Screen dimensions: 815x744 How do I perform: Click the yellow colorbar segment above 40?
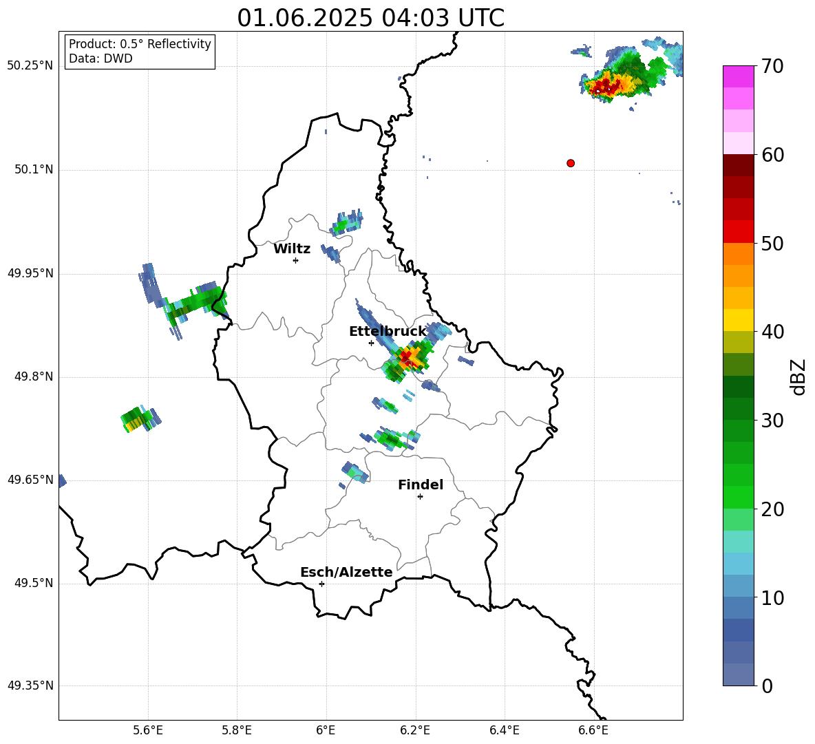click(x=738, y=320)
